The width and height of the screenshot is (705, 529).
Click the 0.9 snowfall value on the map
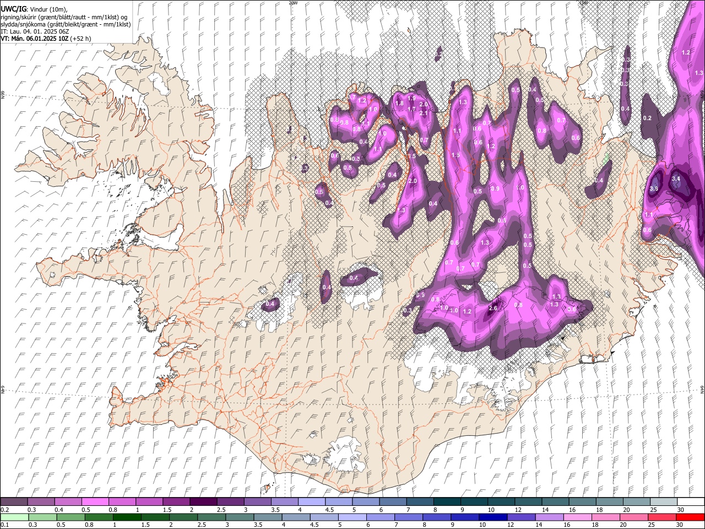click(495, 188)
